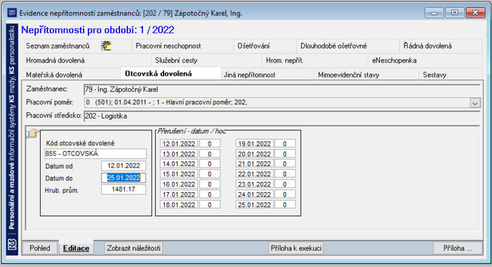Click hours field next to 25.01.2022

point(285,205)
